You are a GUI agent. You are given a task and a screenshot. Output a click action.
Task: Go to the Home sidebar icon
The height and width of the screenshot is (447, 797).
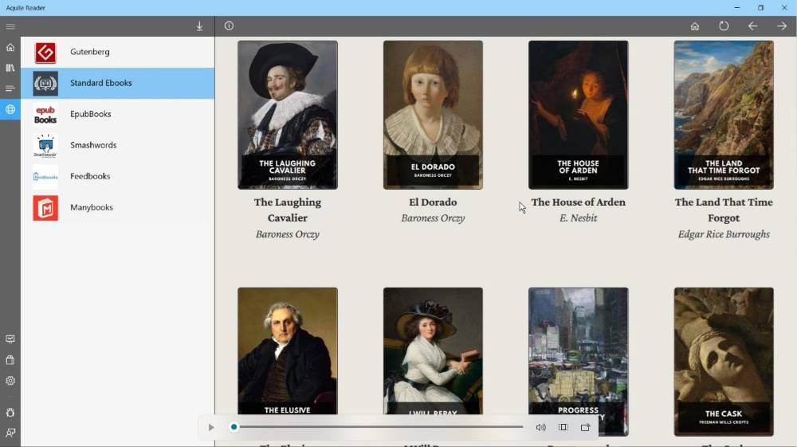(10, 47)
